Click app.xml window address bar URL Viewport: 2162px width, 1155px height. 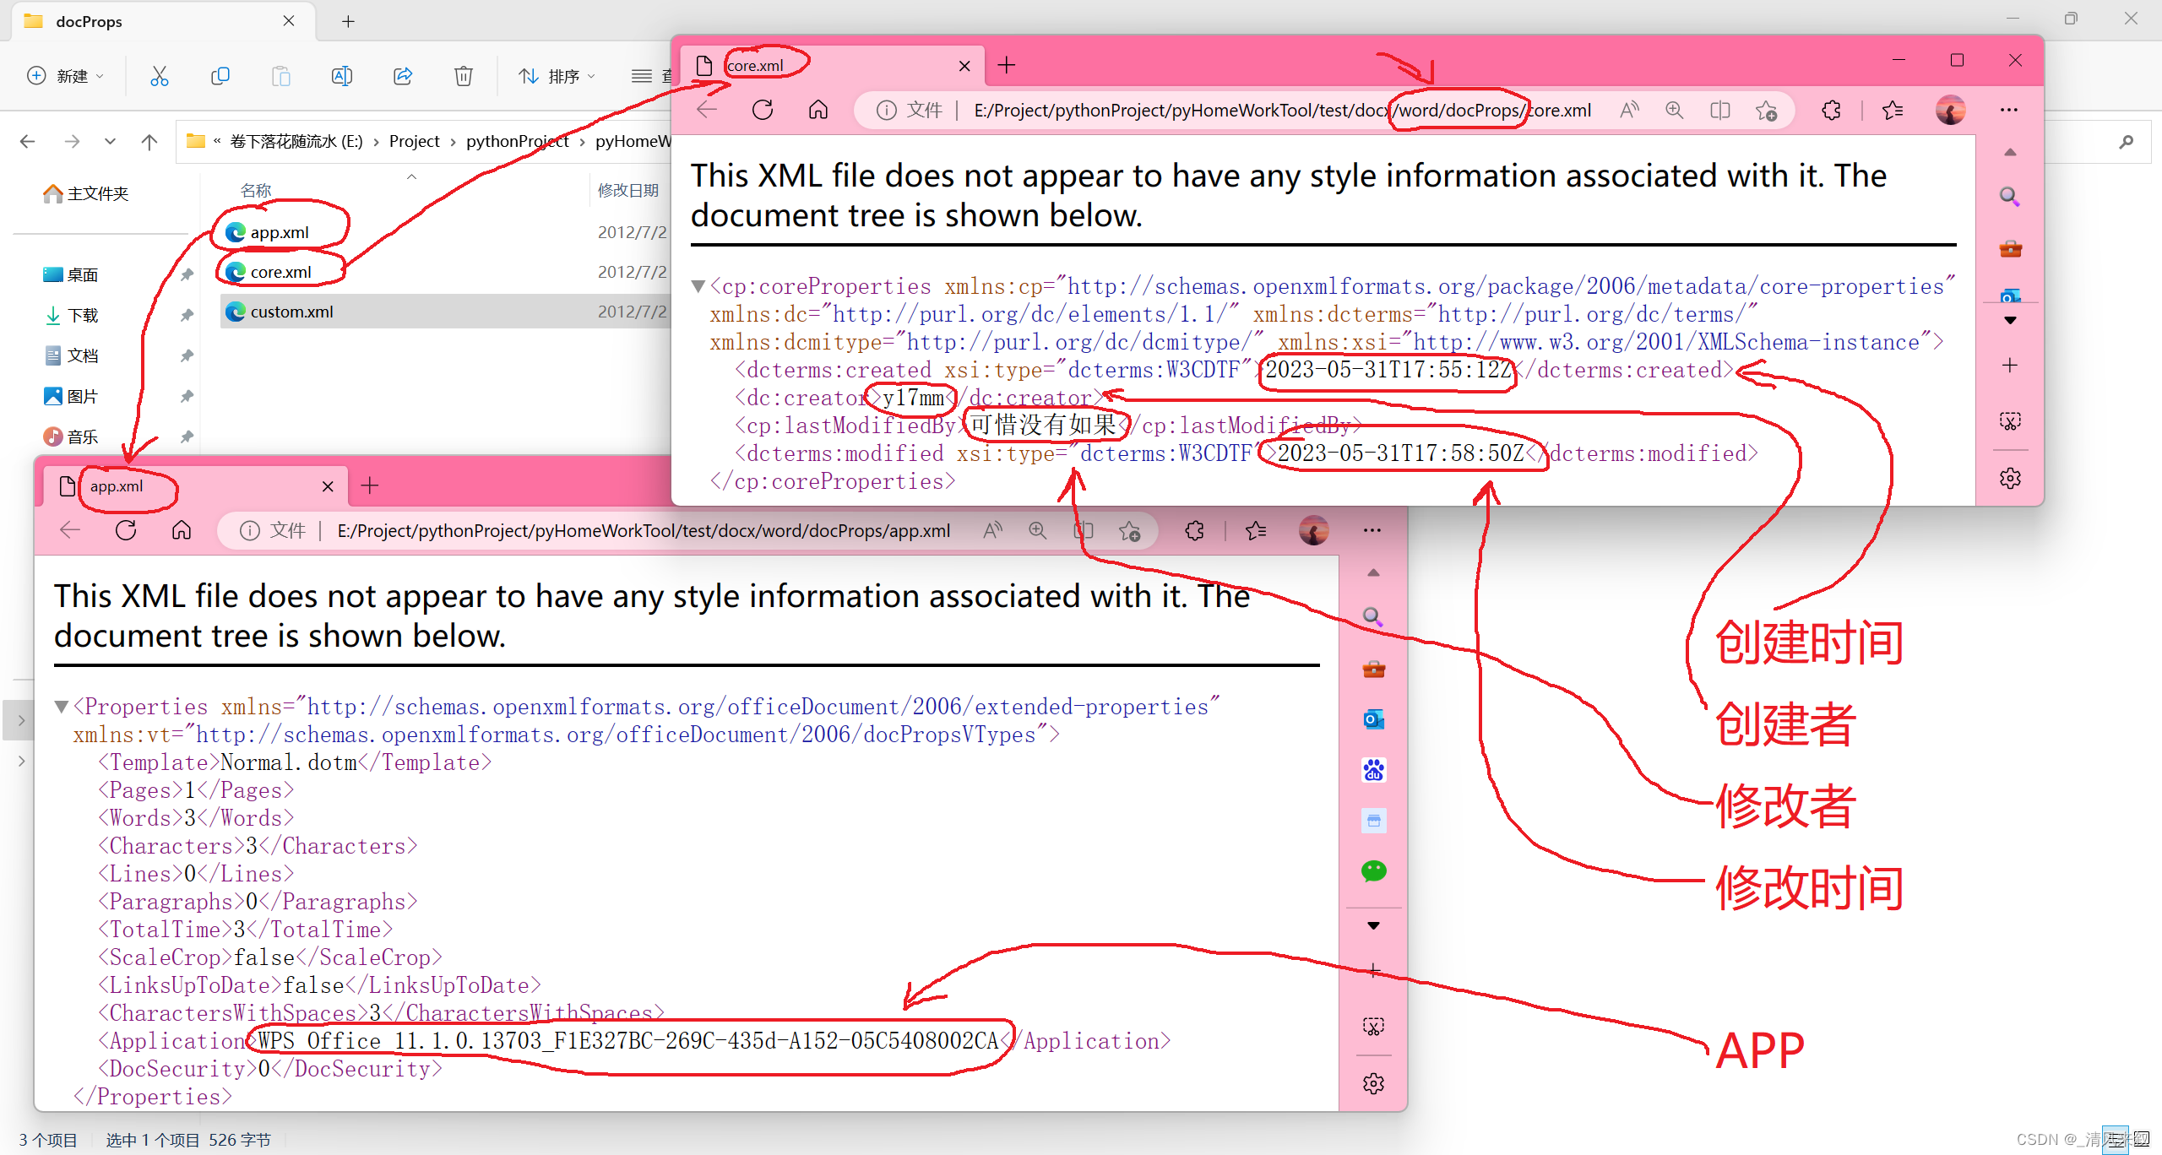[x=644, y=530]
